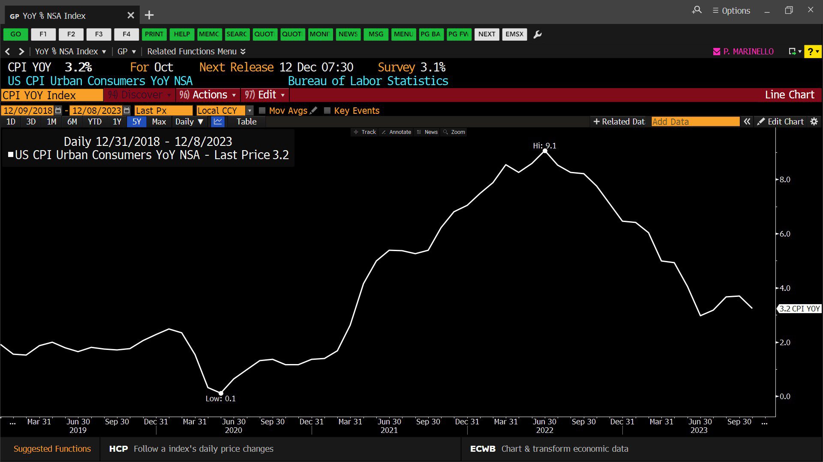The width and height of the screenshot is (823, 462).
Task: Click the EMSX button
Action: (514, 34)
